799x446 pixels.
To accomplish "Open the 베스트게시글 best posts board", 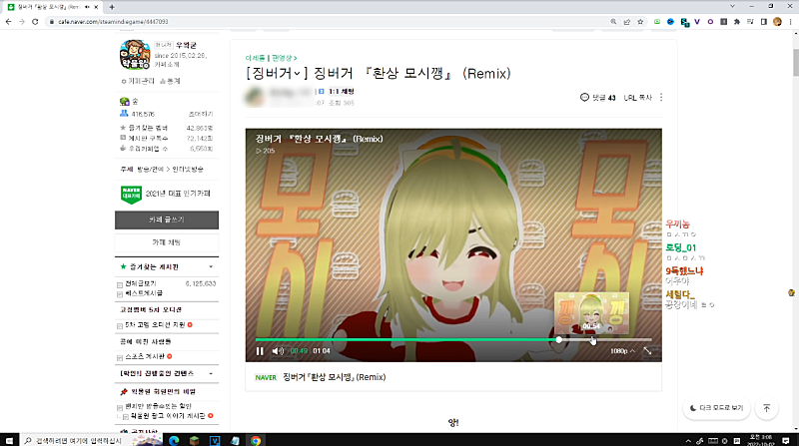I will point(144,293).
